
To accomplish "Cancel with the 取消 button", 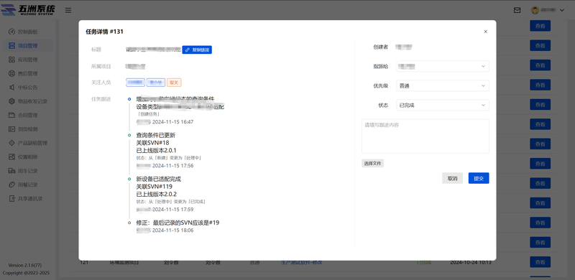I will click(x=453, y=179).
